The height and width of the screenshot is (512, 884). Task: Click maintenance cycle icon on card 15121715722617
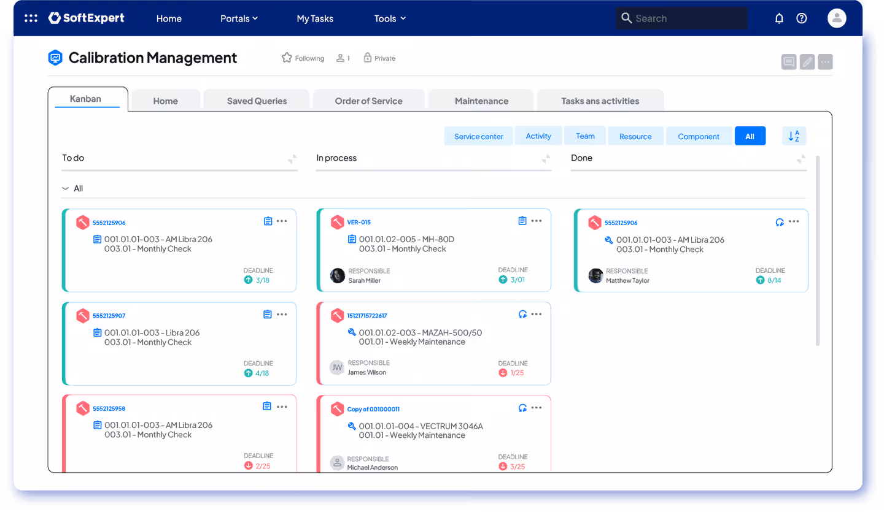pos(522,315)
